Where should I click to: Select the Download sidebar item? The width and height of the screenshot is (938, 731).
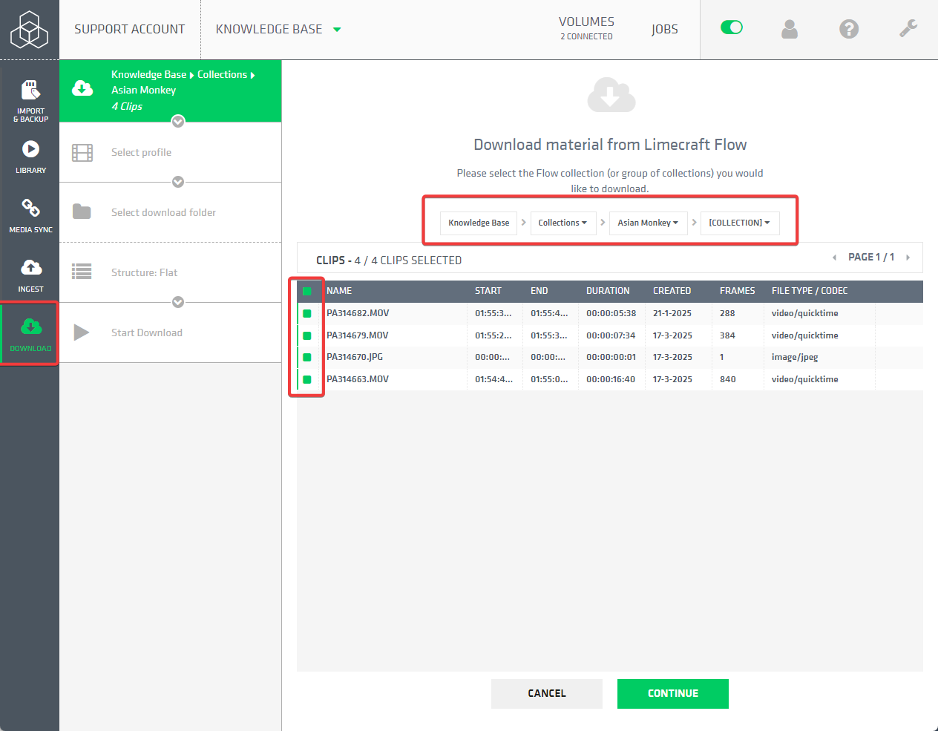click(x=30, y=334)
